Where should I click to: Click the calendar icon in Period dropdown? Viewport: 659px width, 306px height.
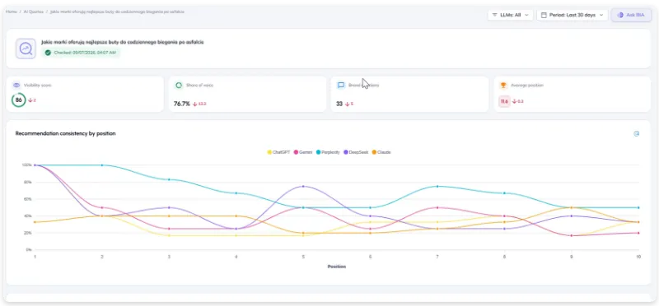tap(544, 15)
